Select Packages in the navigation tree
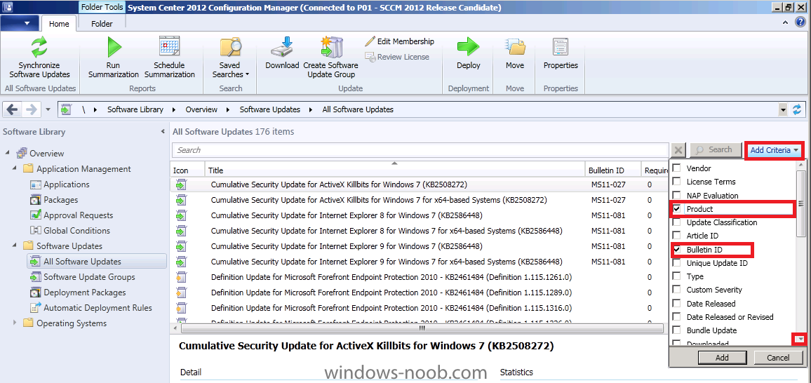The image size is (811, 383). point(60,200)
